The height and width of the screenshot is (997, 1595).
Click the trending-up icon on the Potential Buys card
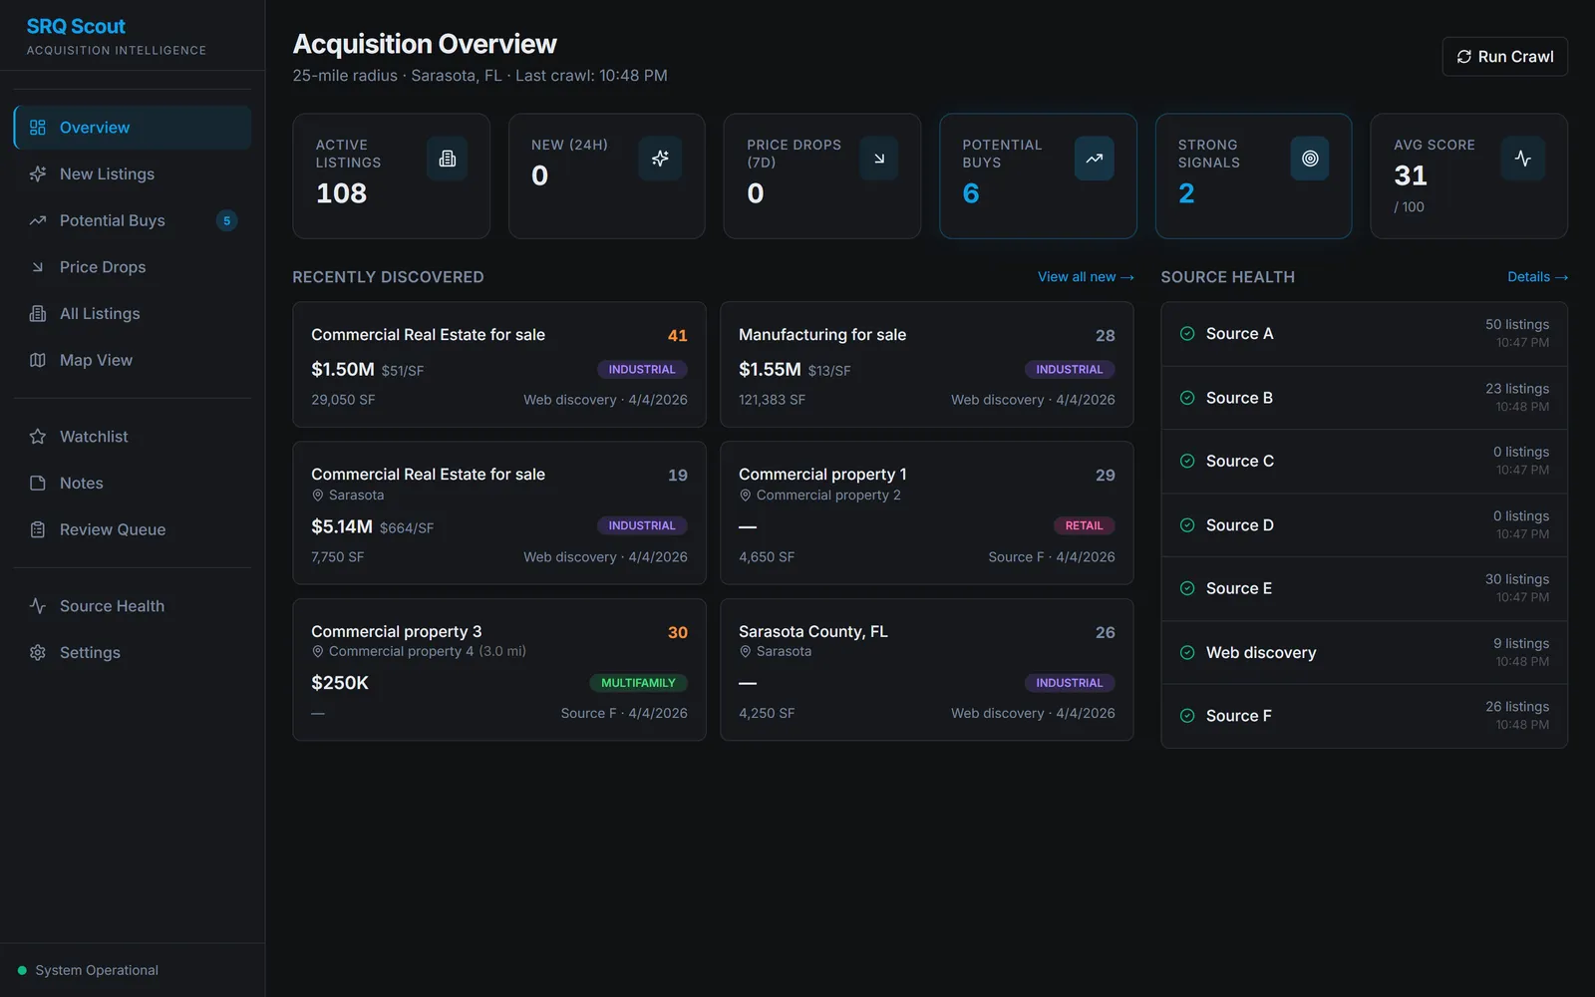(x=1095, y=159)
